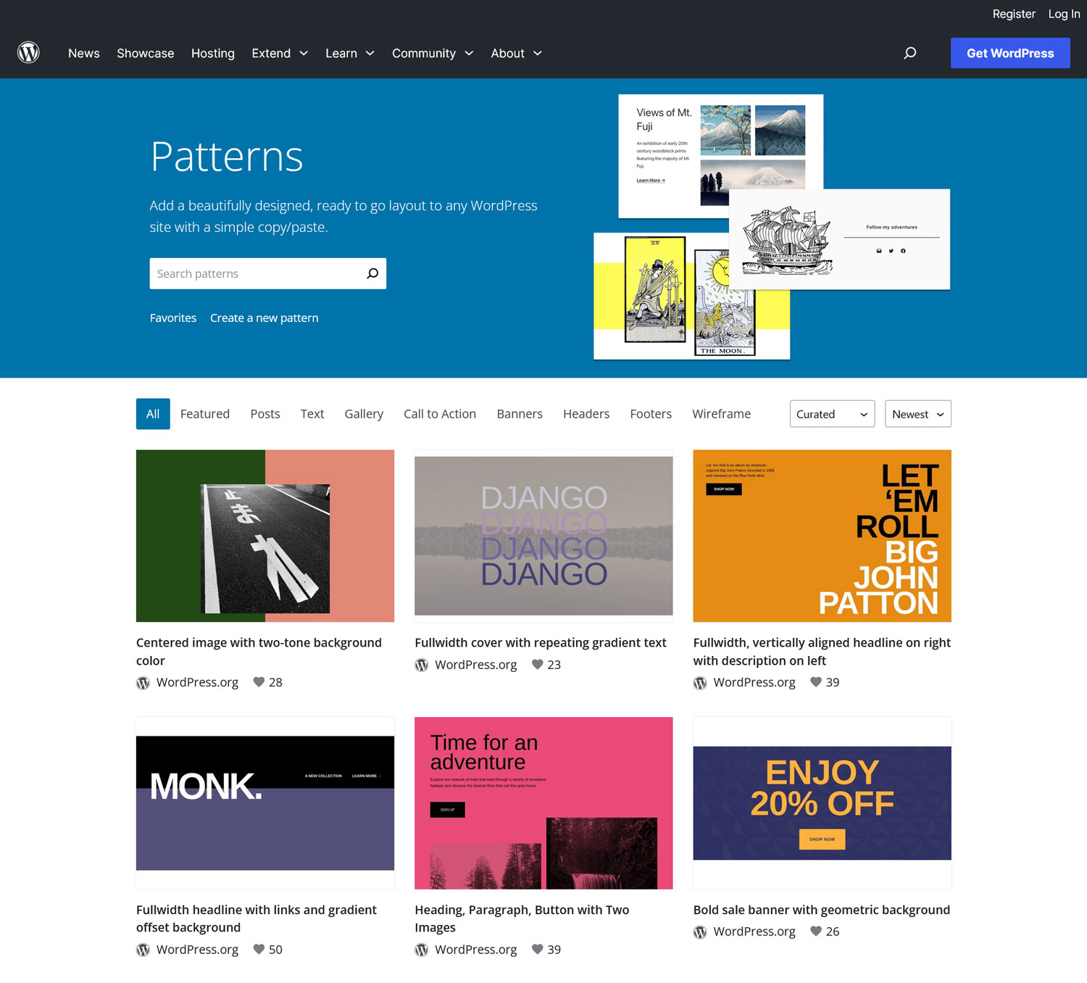This screenshot has height=983, width=1087.
Task: Select the Wireframe category tab
Action: click(720, 414)
